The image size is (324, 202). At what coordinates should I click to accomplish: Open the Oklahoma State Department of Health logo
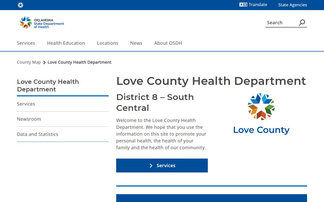(42, 22)
